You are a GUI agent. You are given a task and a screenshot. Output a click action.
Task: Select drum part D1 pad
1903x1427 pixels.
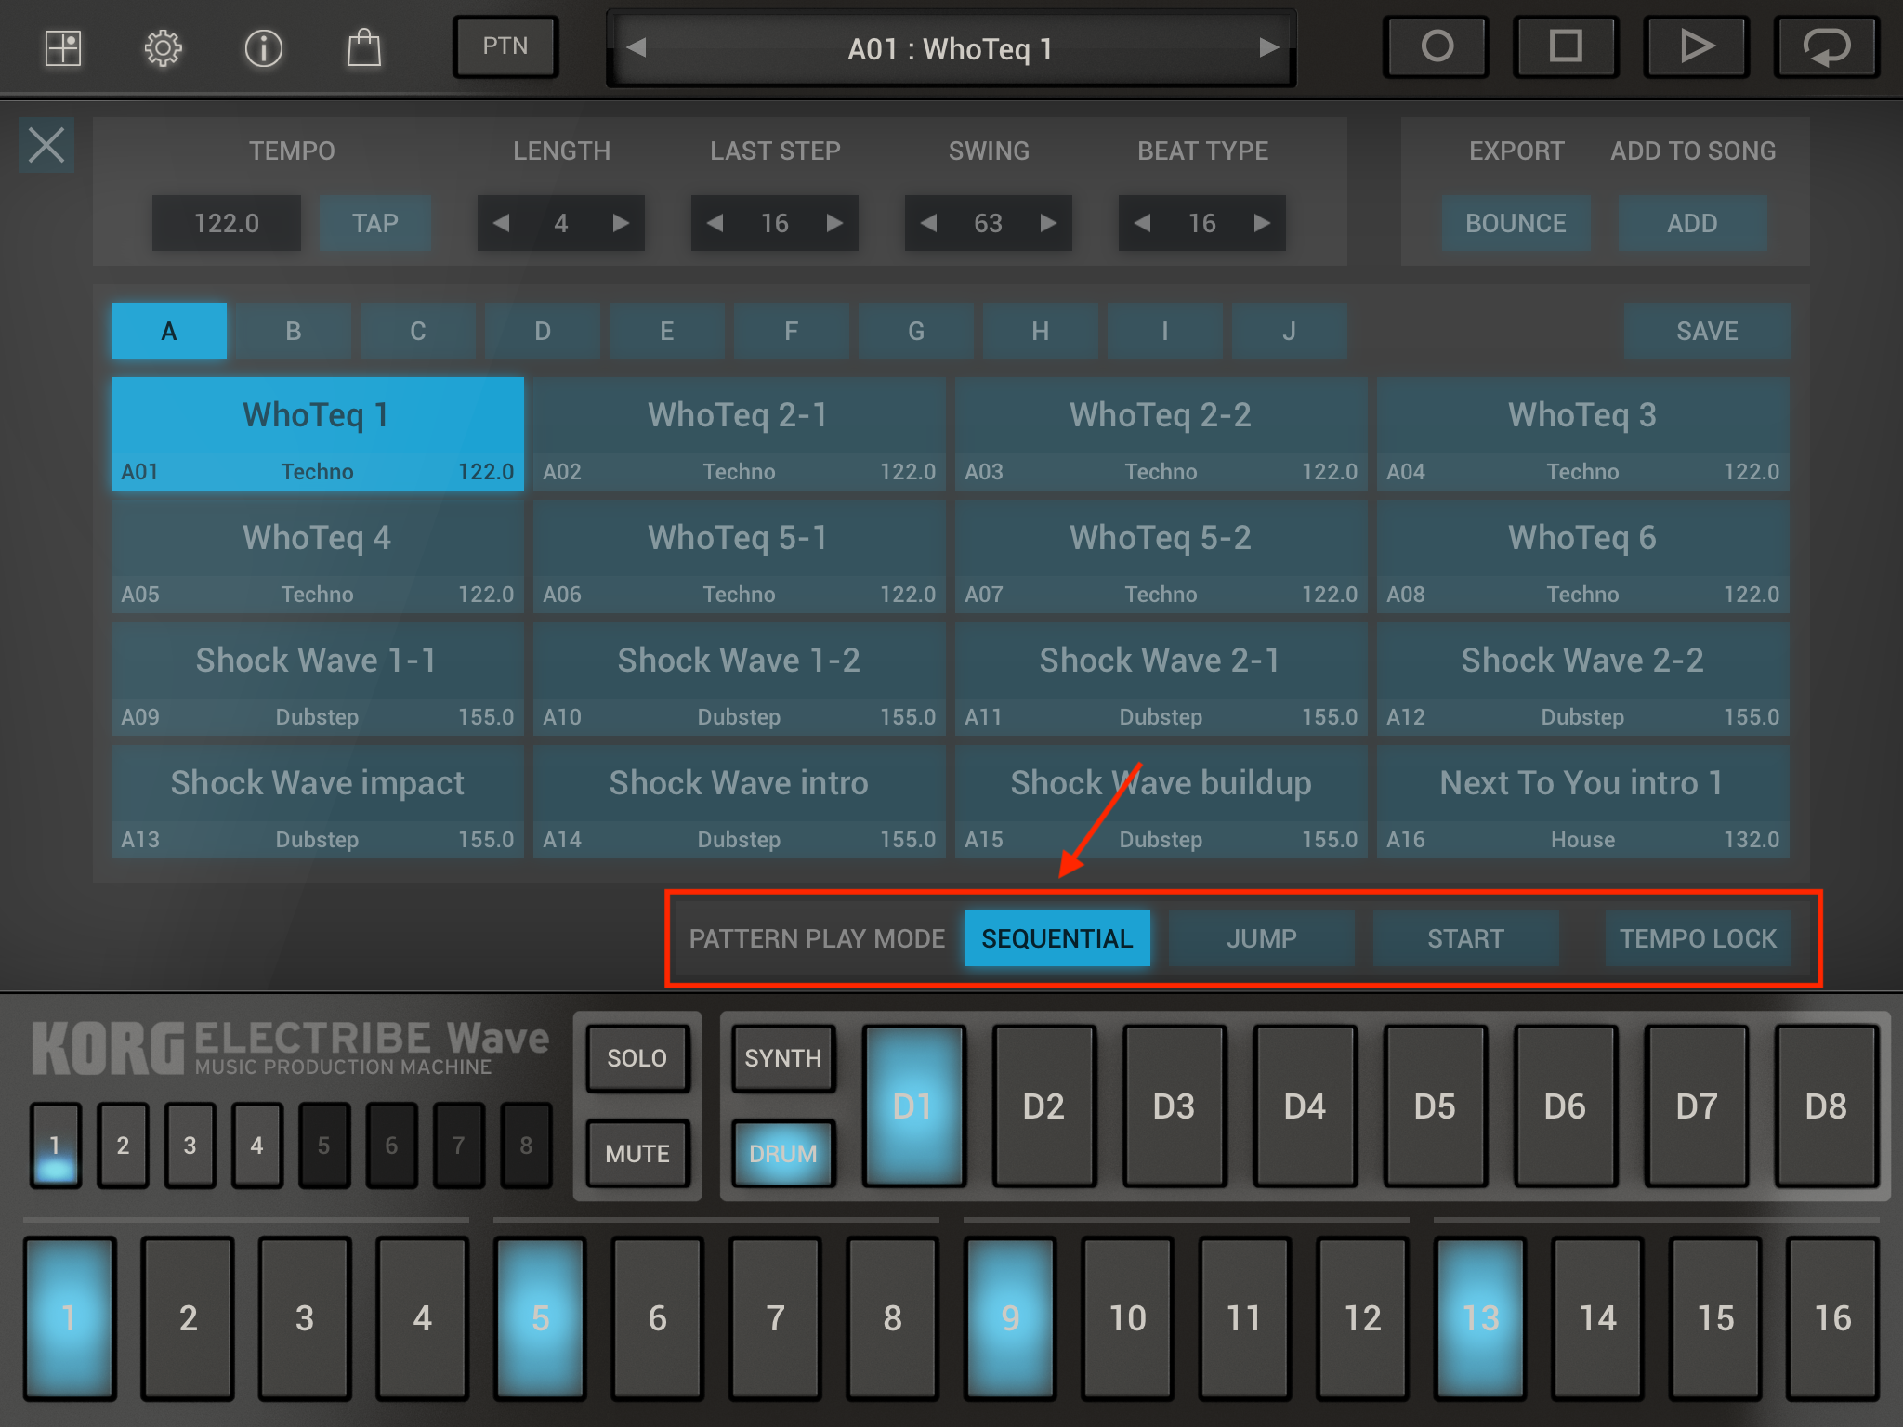coord(913,1106)
